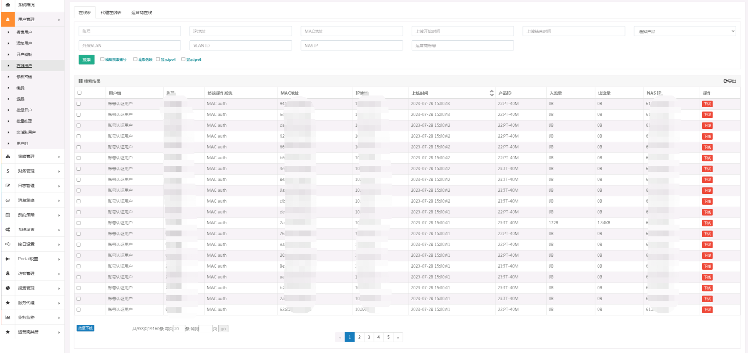Click the blue 批量下线 button
The height and width of the screenshot is (353, 748).
[85, 328]
